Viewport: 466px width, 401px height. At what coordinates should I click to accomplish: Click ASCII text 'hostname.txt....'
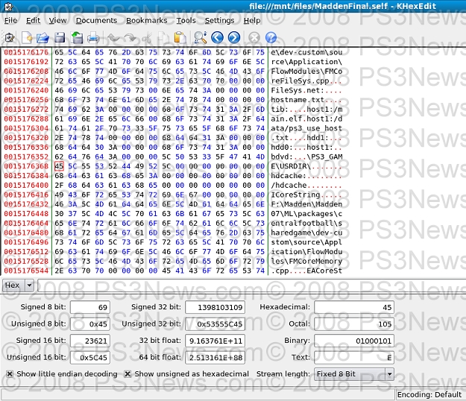pyautogui.click(x=306, y=100)
